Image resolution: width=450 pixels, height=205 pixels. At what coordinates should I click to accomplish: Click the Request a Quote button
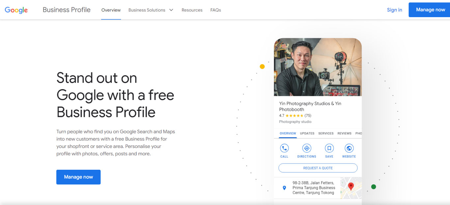click(318, 168)
